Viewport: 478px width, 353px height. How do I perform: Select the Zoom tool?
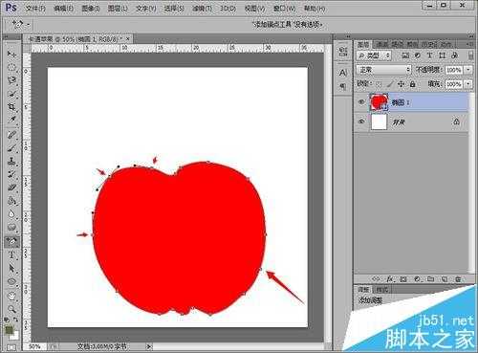click(x=11, y=309)
